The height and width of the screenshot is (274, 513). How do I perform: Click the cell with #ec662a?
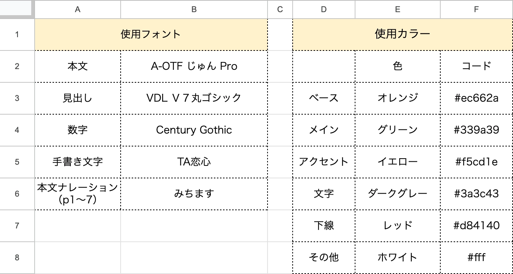click(x=476, y=98)
